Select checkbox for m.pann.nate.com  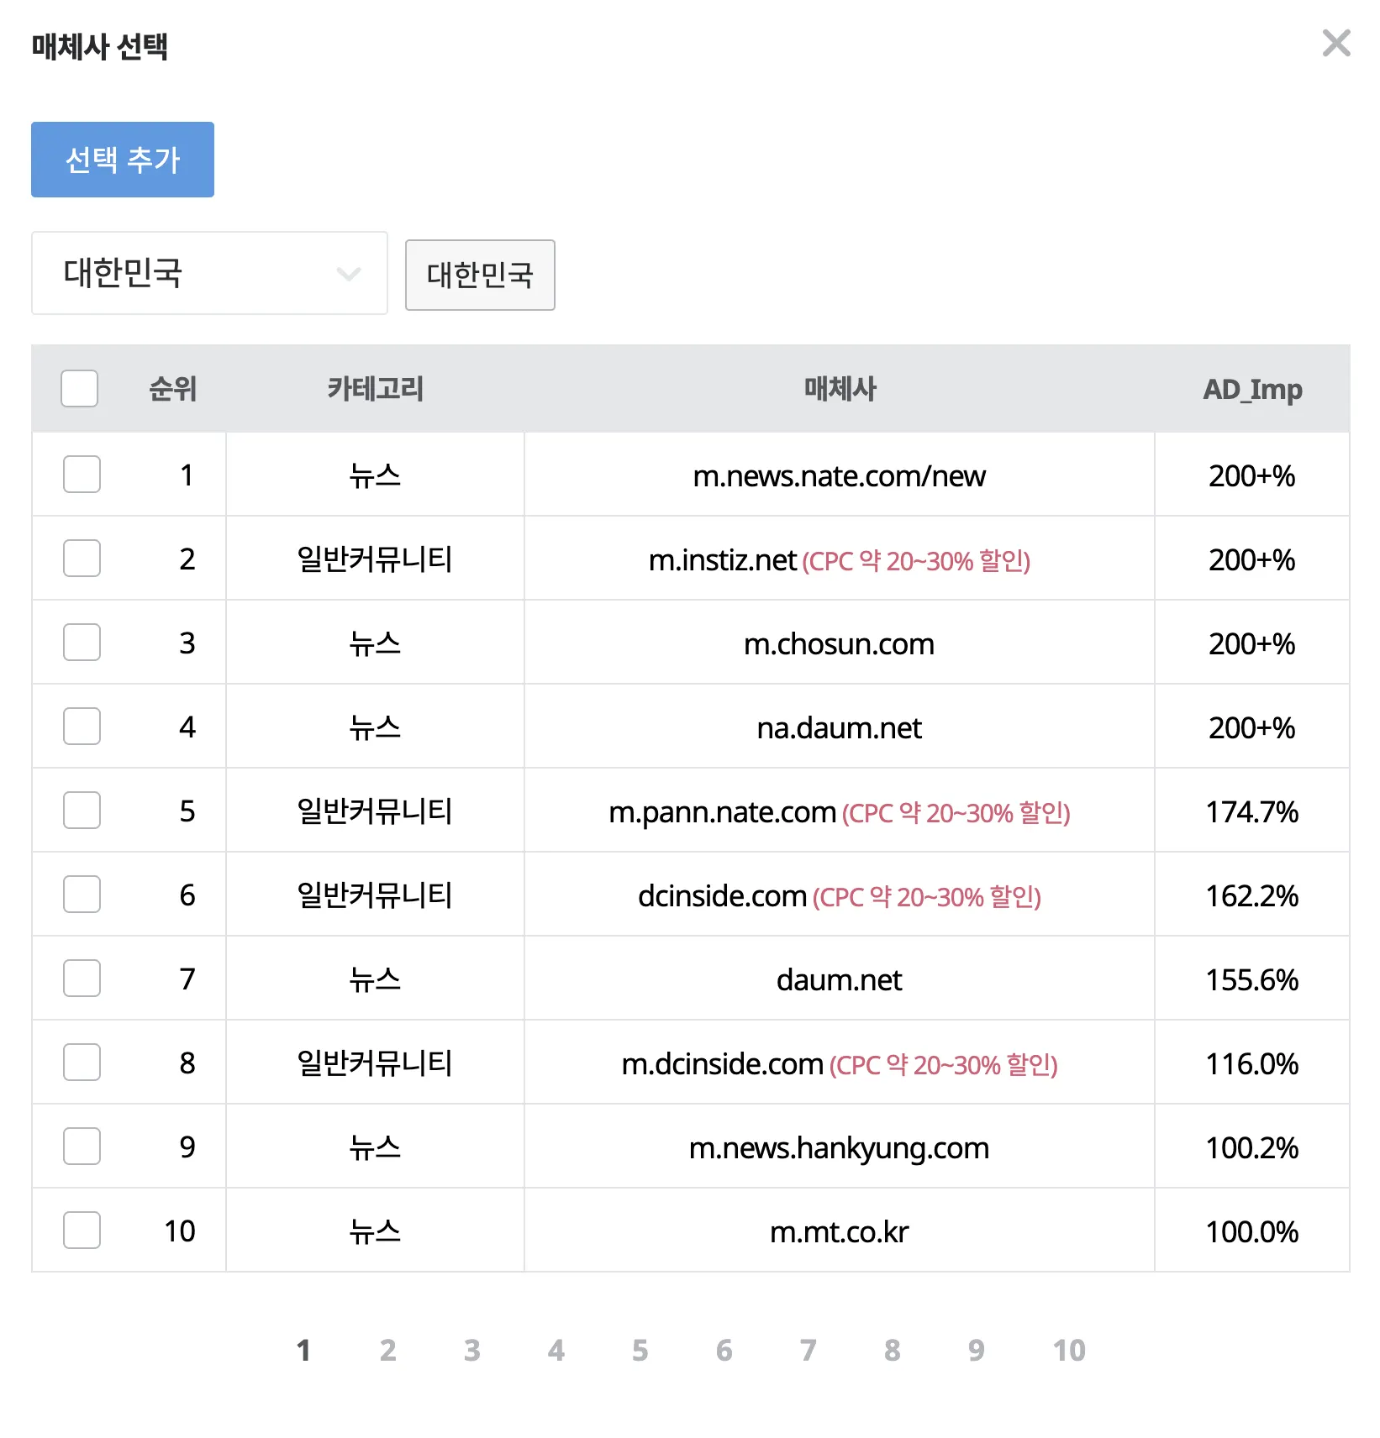click(x=82, y=811)
